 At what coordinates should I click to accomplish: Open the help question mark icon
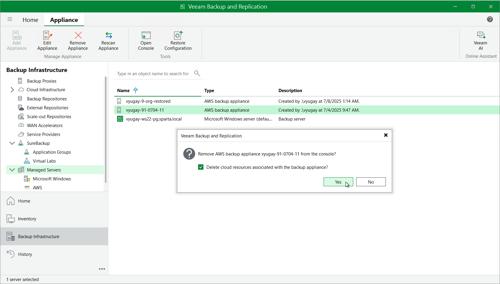click(x=490, y=19)
